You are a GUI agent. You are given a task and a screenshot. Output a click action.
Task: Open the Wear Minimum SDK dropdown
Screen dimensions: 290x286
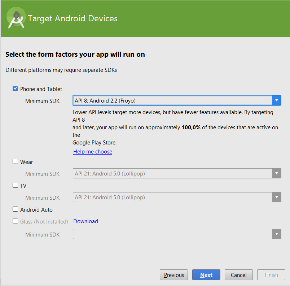(177, 173)
